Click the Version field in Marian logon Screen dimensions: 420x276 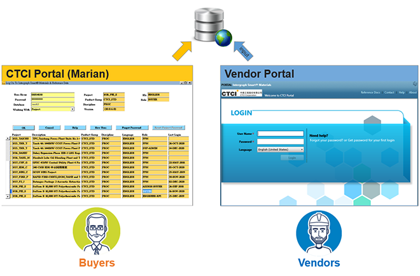(x=114, y=109)
